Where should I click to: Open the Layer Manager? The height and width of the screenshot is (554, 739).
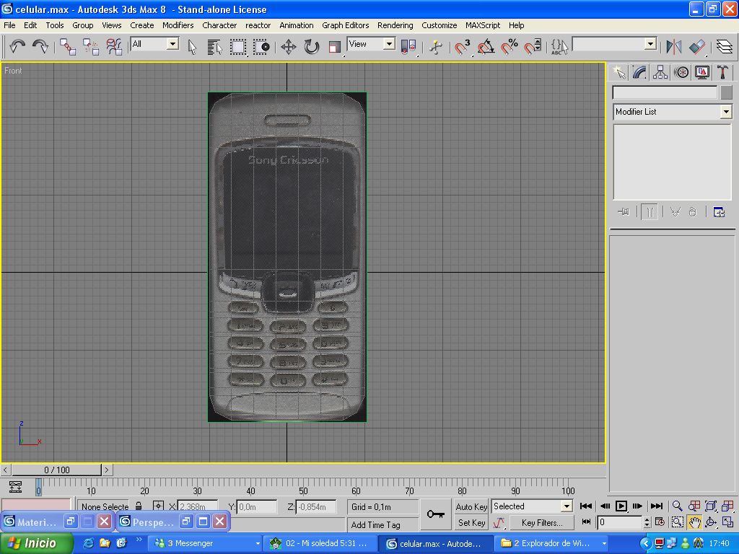coord(725,47)
